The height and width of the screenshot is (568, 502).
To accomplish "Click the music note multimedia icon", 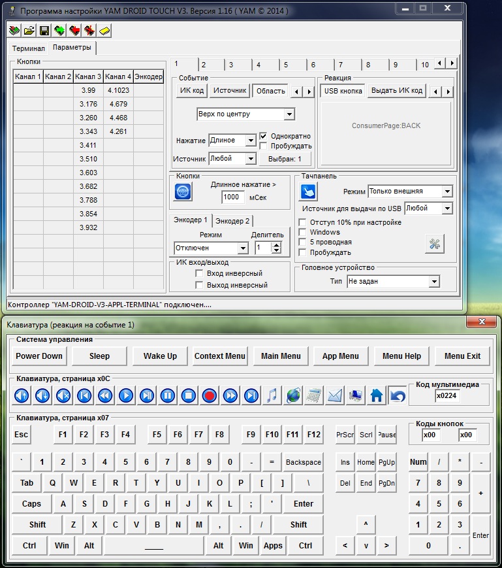I will tap(272, 395).
